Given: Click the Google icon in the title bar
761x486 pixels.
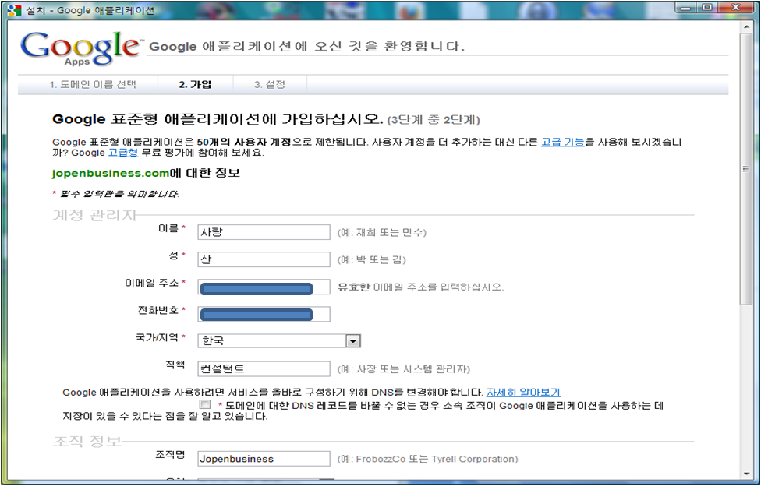Looking at the screenshot, I should tap(15, 10).
